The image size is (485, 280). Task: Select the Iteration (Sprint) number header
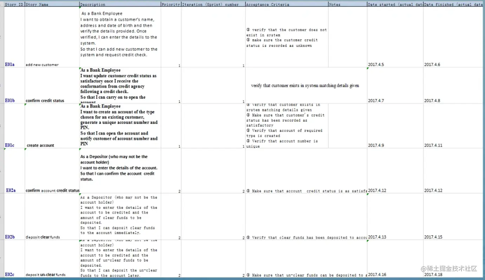click(x=213, y=5)
